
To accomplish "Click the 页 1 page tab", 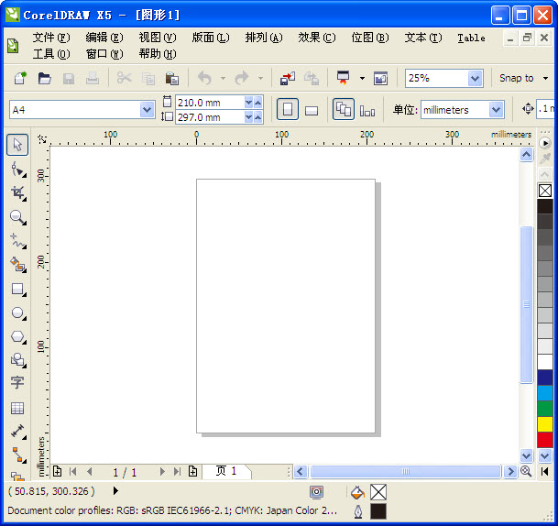I will (225, 471).
